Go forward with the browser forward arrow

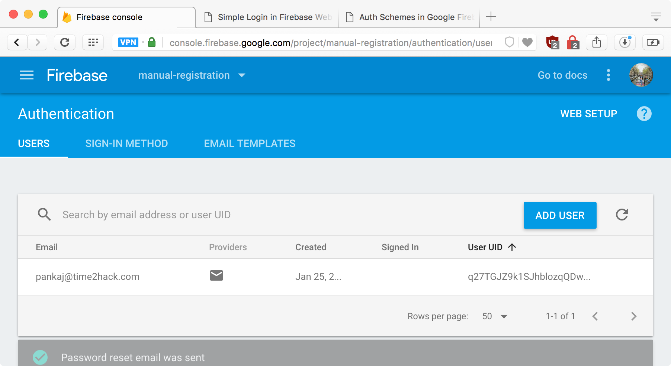[37, 42]
